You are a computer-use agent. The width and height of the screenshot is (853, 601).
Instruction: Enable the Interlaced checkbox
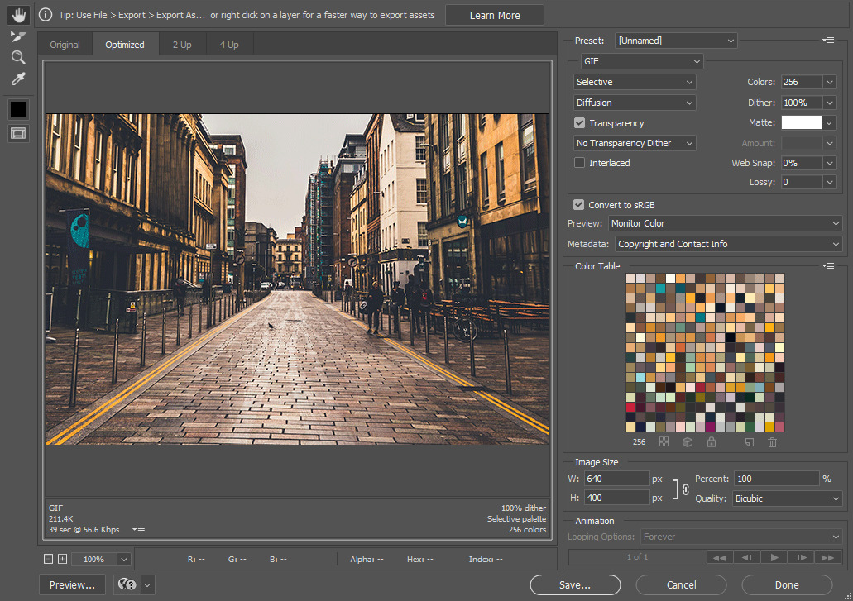[579, 163]
